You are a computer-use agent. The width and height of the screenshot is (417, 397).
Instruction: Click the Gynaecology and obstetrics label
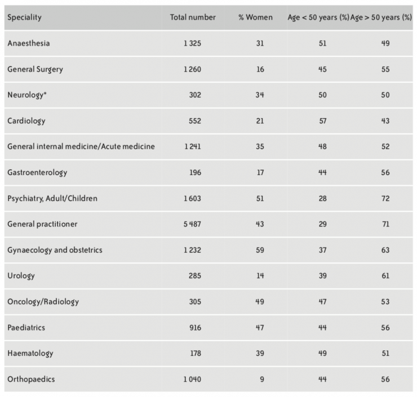55,250
